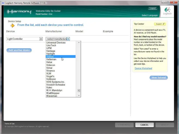Select Vossloh Schwabe manufacturer

click(x=60, y=85)
